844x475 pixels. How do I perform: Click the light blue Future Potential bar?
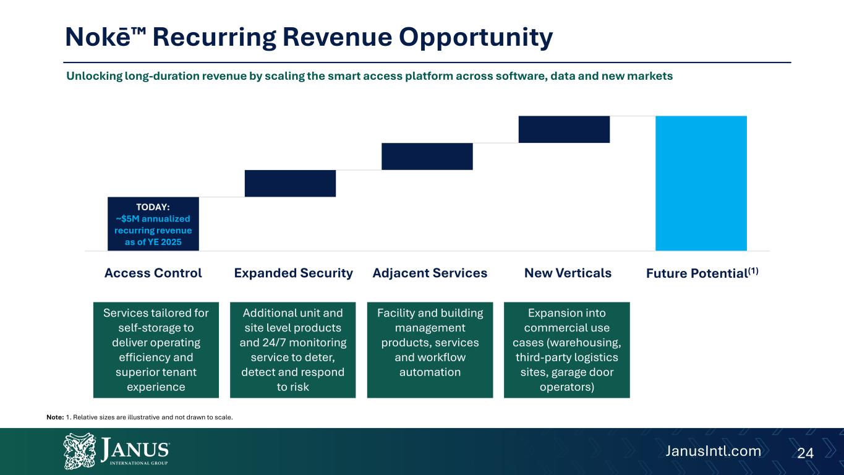pos(701,183)
